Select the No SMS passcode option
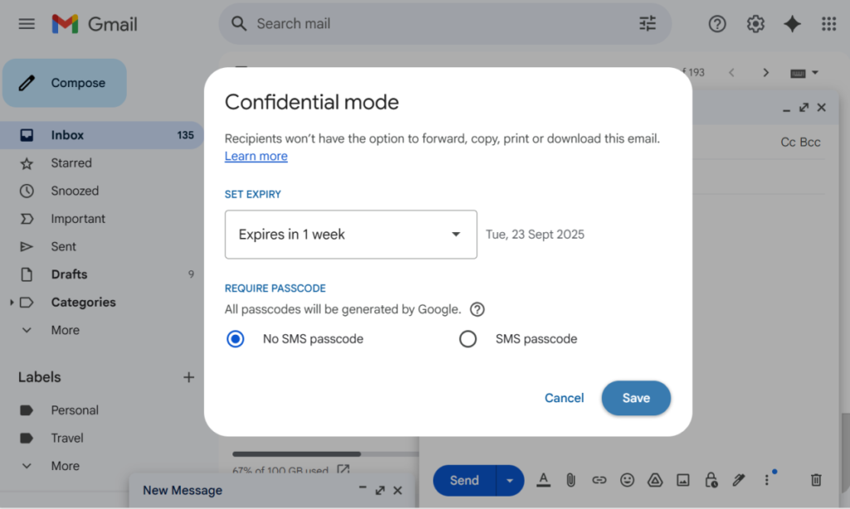 pyautogui.click(x=236, y=339)
